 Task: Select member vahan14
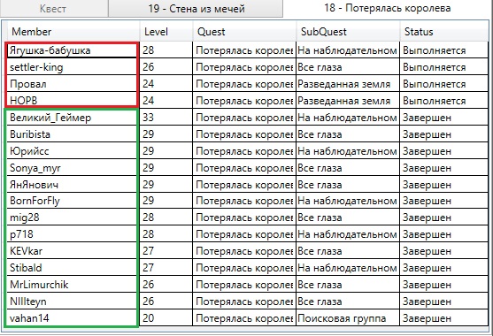click(x=73, y=318)
